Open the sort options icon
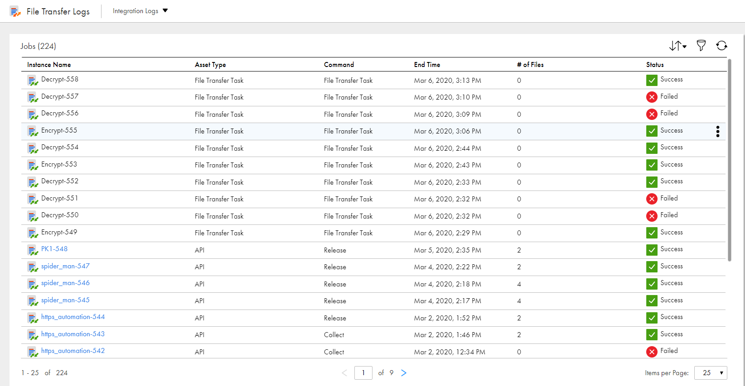Screen dimensions: 745x386 pos(677,46)
